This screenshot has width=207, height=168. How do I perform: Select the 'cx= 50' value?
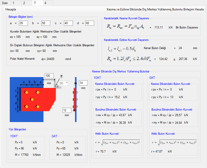coord(14,51)
